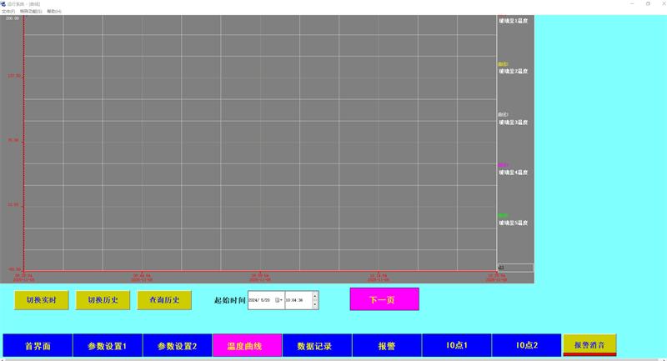
Task: Switch to the 报警 tab
Action: pyautogui.click(x=387, y=345)
